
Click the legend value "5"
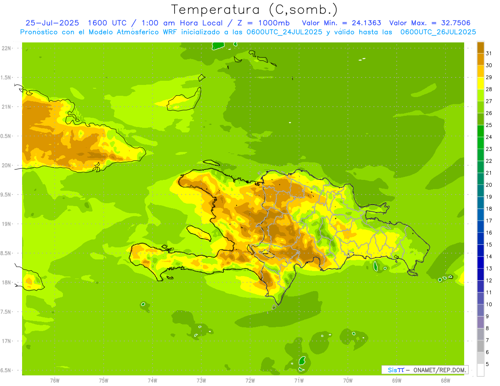click(x=487, y=364)
